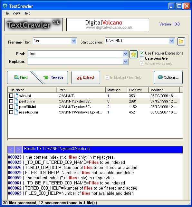Sort by the File Size column header
Screen dimensions: 192x207
138,90
